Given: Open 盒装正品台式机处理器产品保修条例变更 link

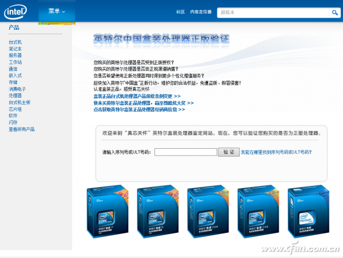Looking at the screenshot, I should (137, 96).
